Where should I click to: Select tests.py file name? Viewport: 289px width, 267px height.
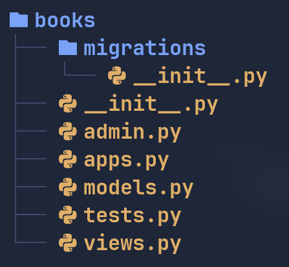[133, 216]
